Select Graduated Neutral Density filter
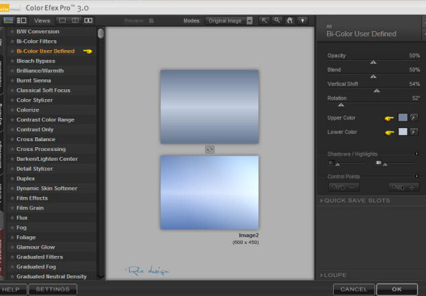 tap(52, 276)
